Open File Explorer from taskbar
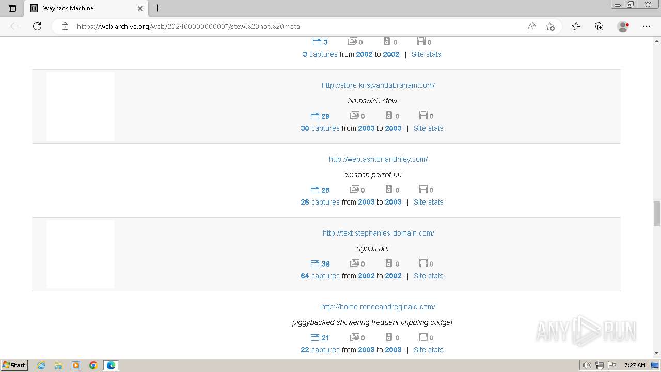 click(x=58, y=365)
